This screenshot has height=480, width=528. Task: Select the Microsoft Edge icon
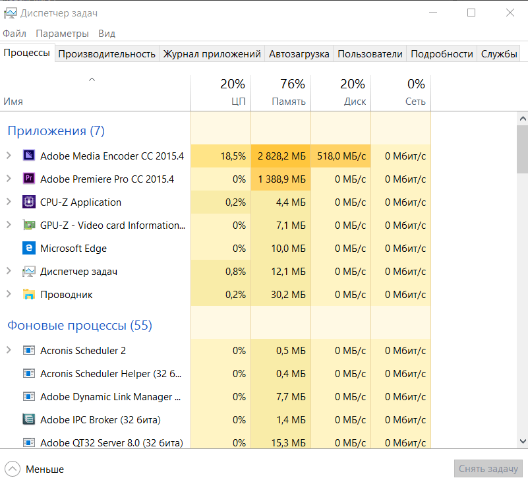pos(29,248)
